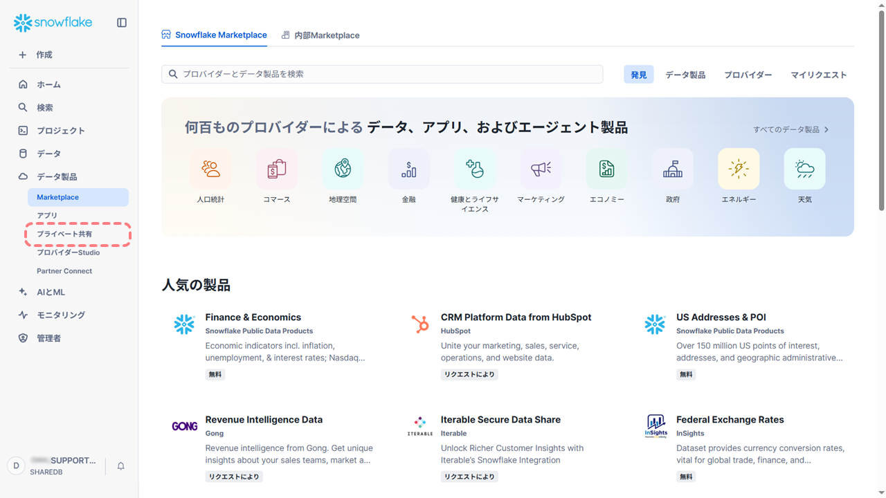Click the Snowflake logo

coord(53,23)
